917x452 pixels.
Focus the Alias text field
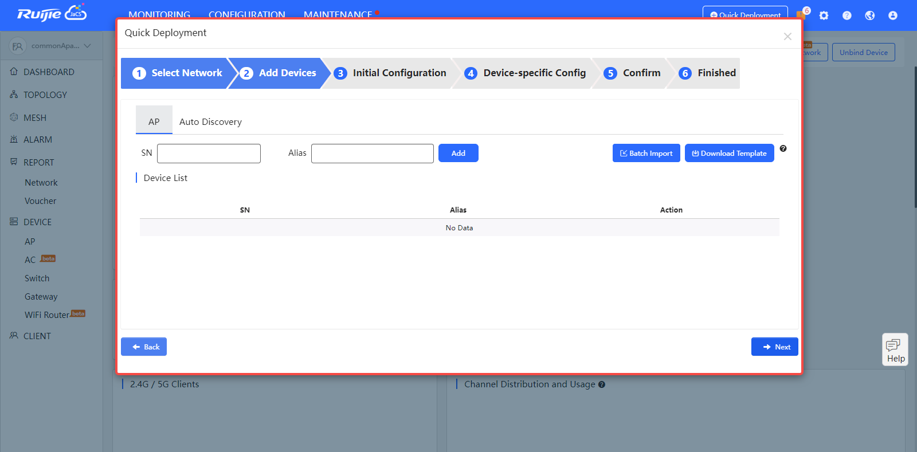click(x=372, y=154)
